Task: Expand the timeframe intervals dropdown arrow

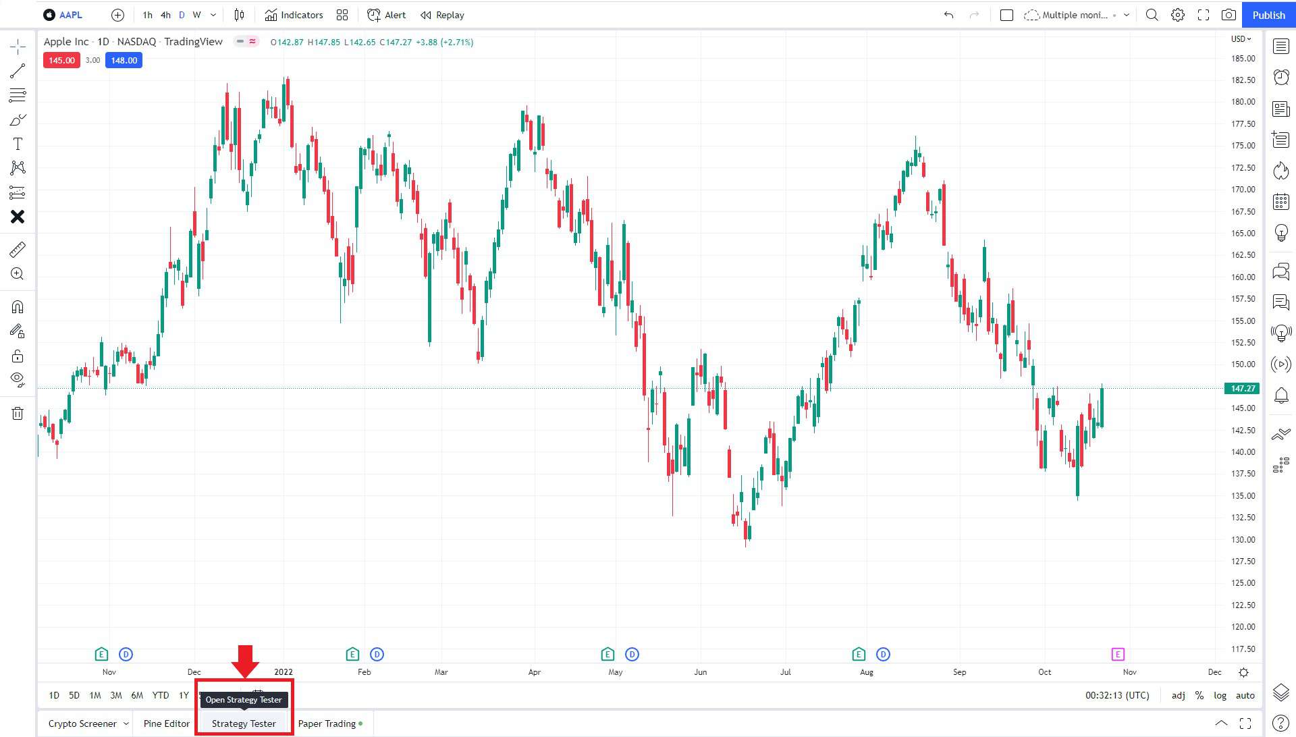Action: point(213,14)
